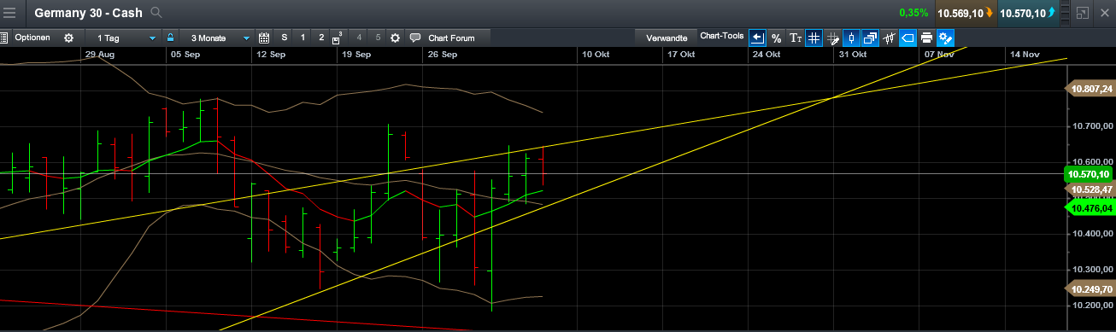This screenshot has width=1116, height=332.
Task: Select the green 10.570,10 price label
Action: (1089, 173)
